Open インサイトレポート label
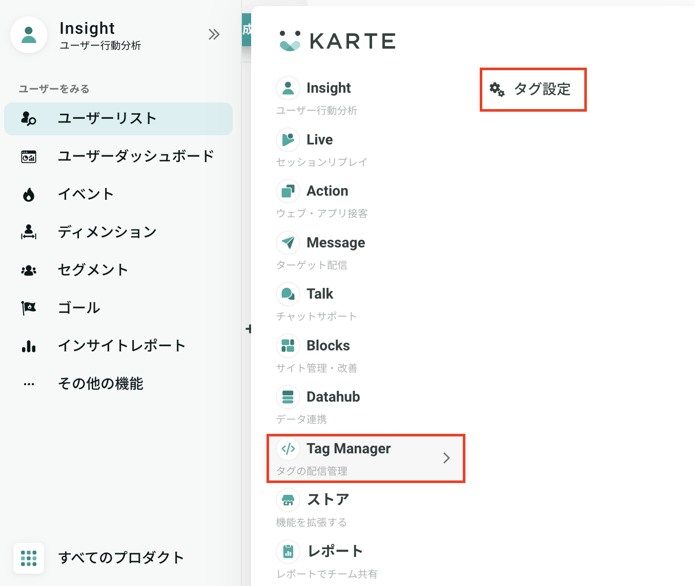 click(121, 346)
